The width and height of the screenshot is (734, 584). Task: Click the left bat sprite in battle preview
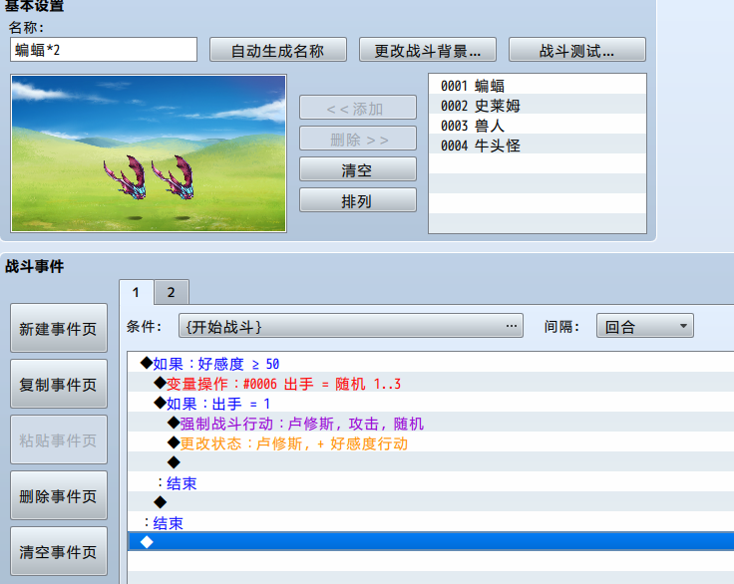coord(126,176)
